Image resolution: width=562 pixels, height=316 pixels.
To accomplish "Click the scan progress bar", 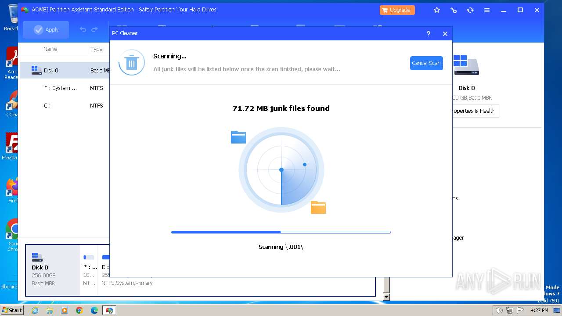I will pyautogui.click(x=281, y=232).
